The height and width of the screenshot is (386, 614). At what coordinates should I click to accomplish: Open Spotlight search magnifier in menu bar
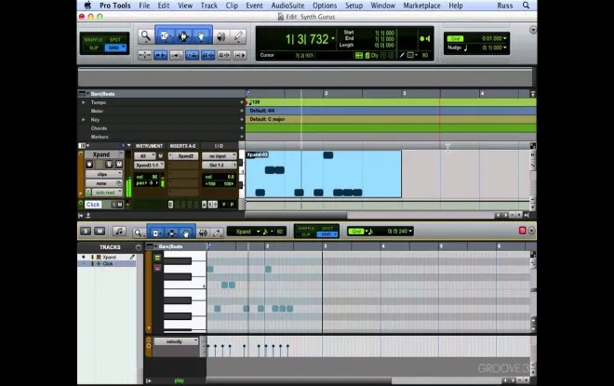[x=526, y=5]
